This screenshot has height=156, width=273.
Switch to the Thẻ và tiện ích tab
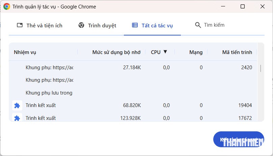pos(39,25)
